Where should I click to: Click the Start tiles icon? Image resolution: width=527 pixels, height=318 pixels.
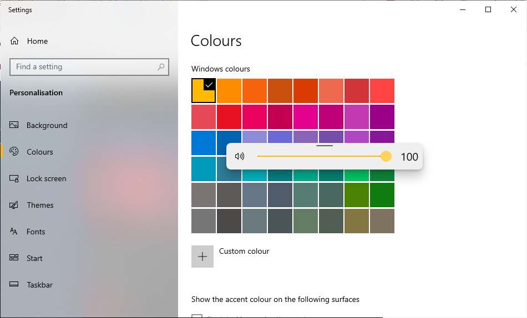tap(14, 258)
